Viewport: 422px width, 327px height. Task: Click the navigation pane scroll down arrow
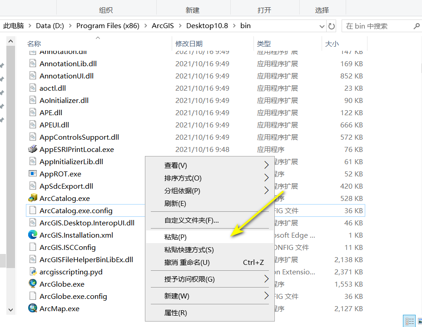pyautogui.click(x=10, y=309)
